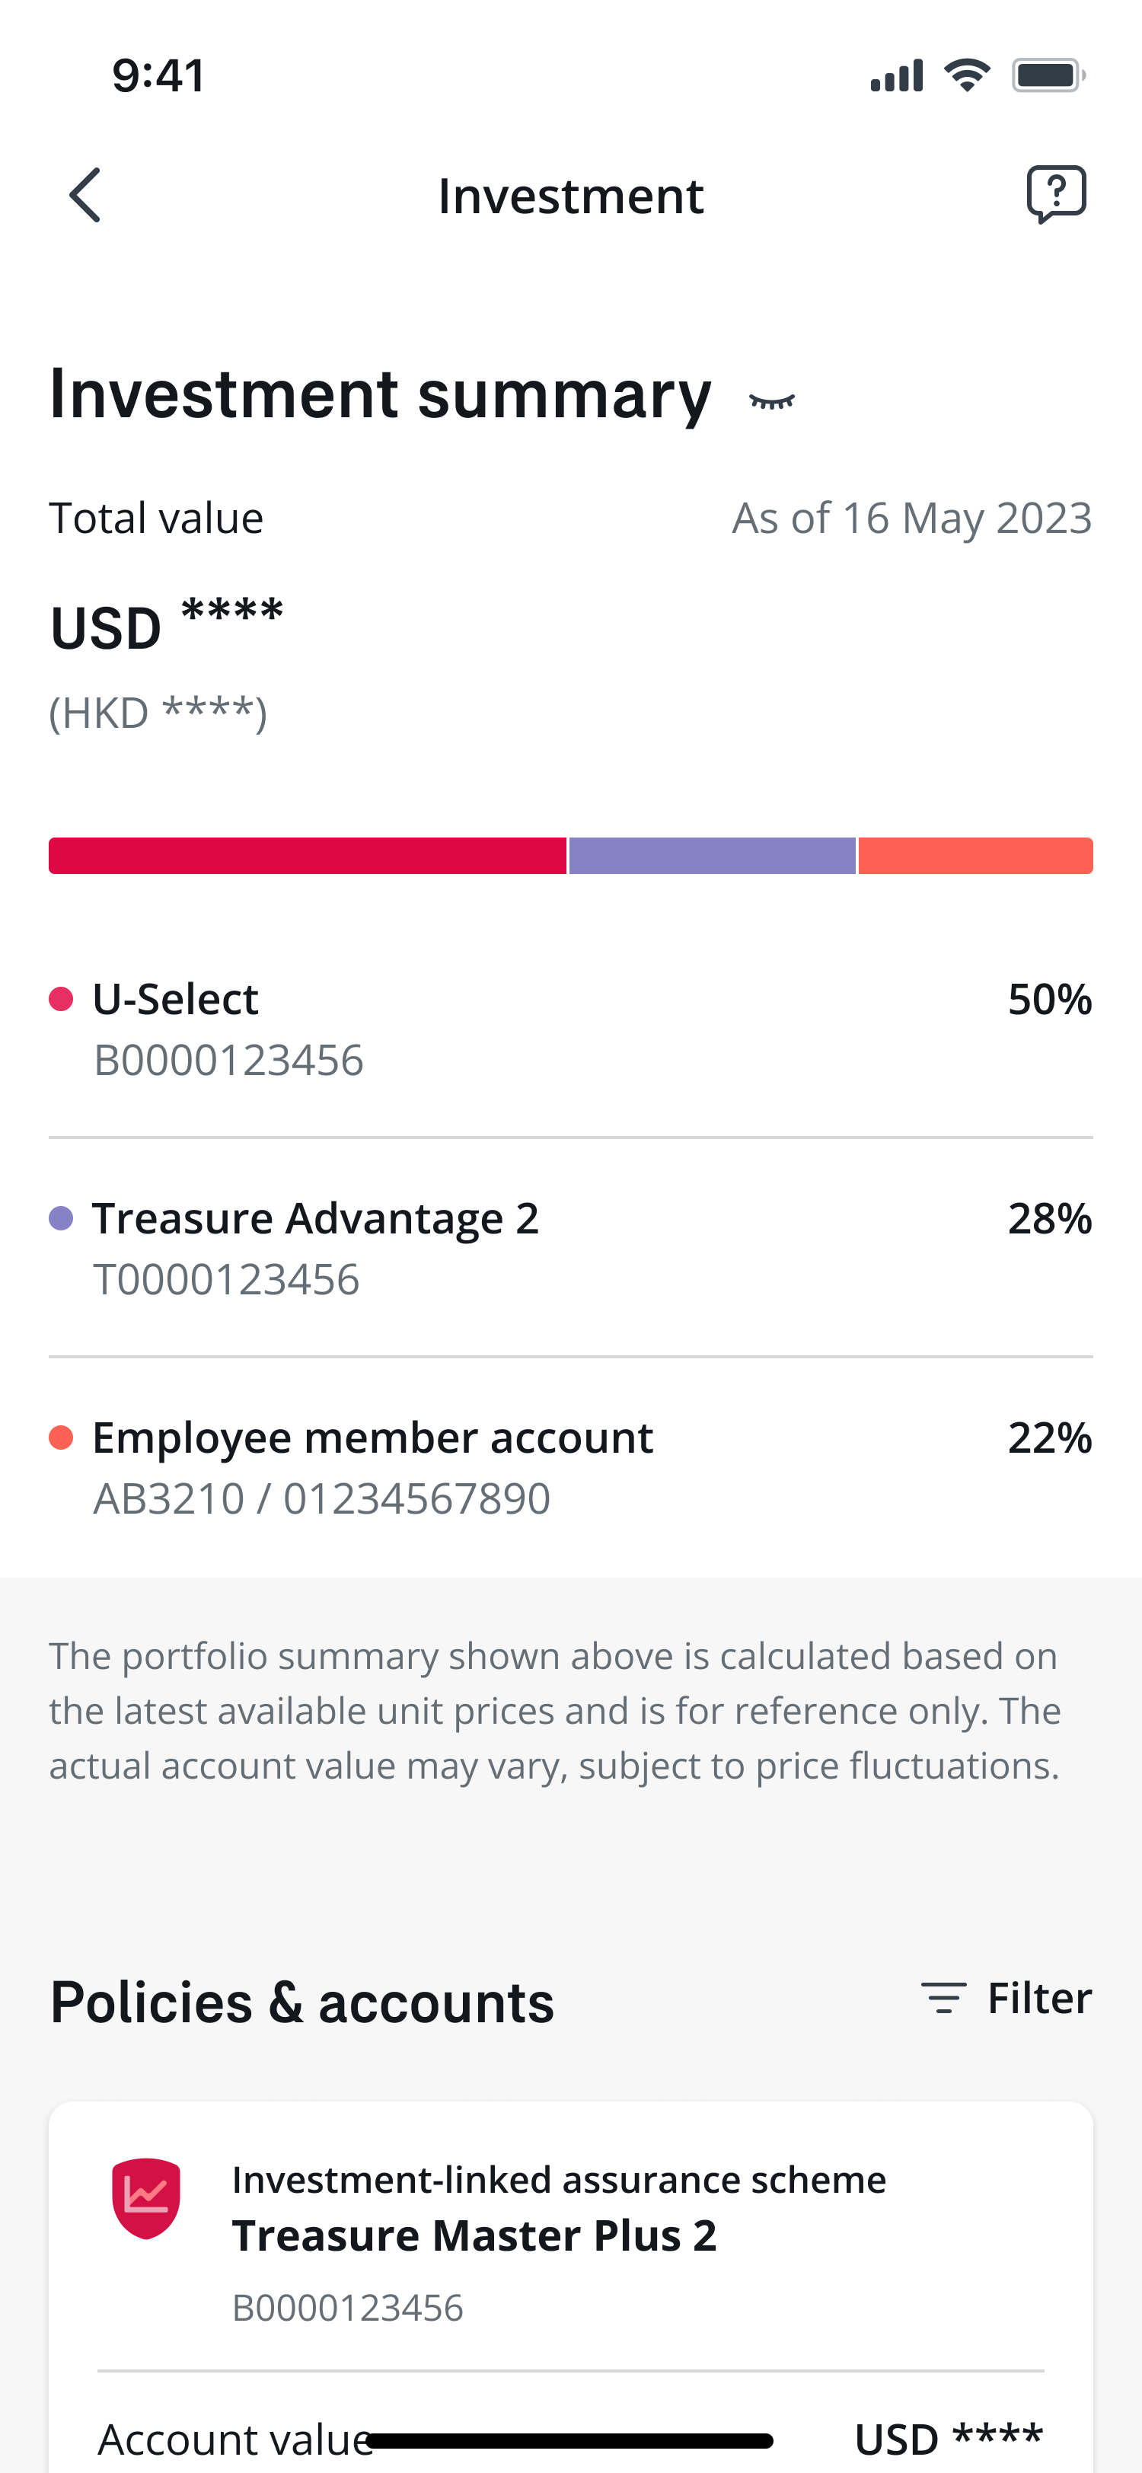Tap the red shield chart icon
The height and width of the screenshot is (2473, 1142).
pos(146,2197)
